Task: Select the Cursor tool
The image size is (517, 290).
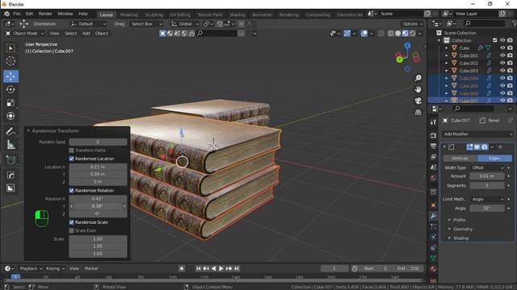Action: click(x=11, y=61)
